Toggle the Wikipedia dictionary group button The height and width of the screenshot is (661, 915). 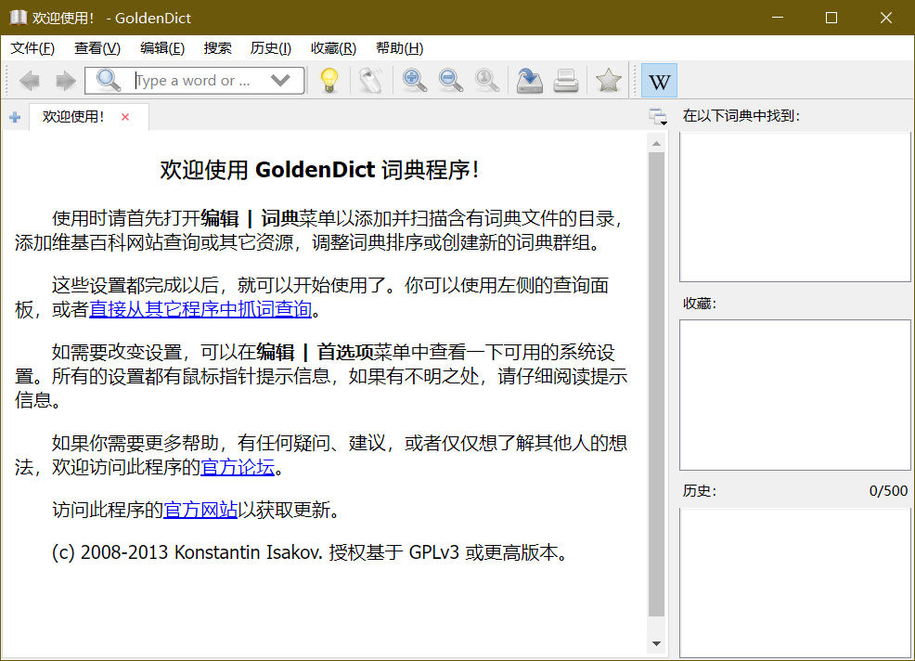659,80
